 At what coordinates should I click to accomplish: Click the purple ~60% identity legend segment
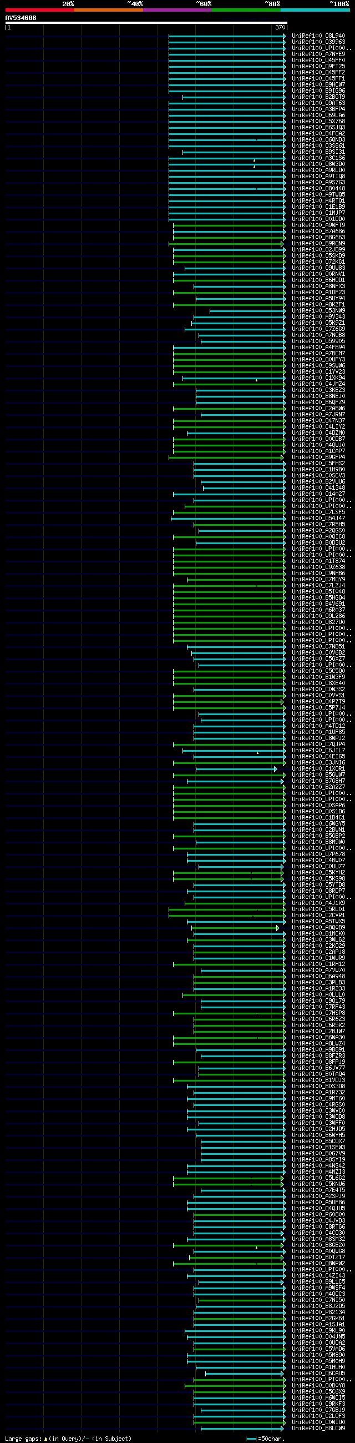[177, 10]
